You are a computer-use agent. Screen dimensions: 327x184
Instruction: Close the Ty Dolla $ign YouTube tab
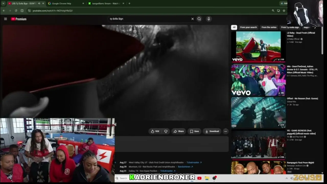(x=43, y=4)
